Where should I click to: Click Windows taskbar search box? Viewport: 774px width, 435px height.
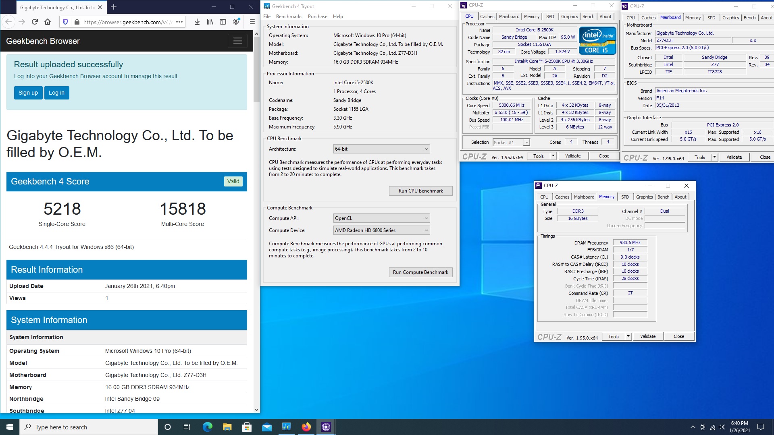89,427
